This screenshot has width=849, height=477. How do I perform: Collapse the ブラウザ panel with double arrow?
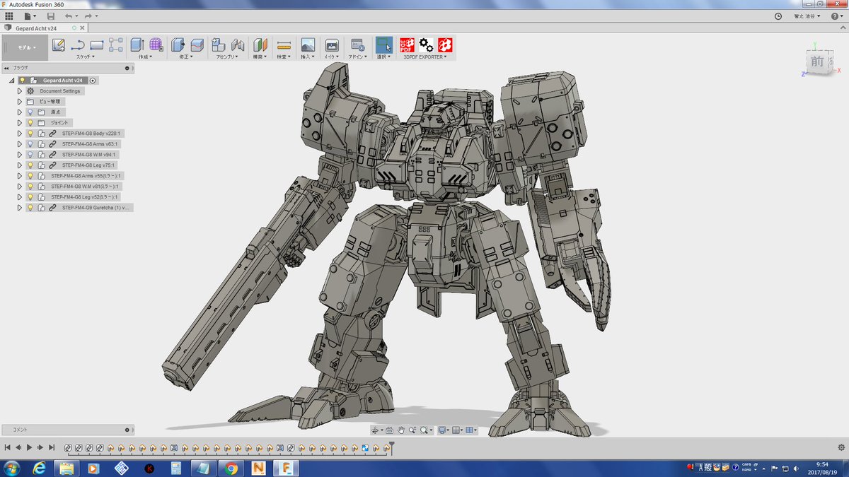click(6, 69)
